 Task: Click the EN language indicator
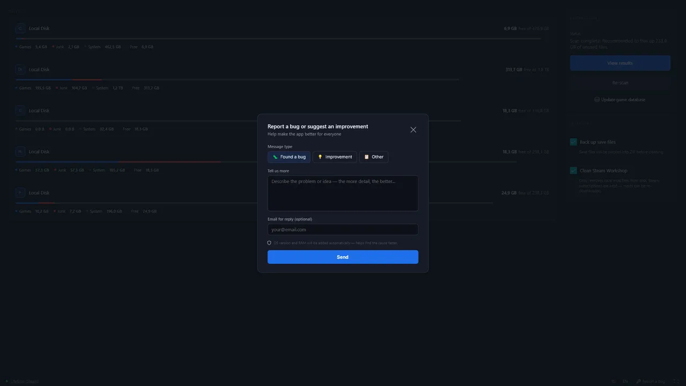pos(625,382)
